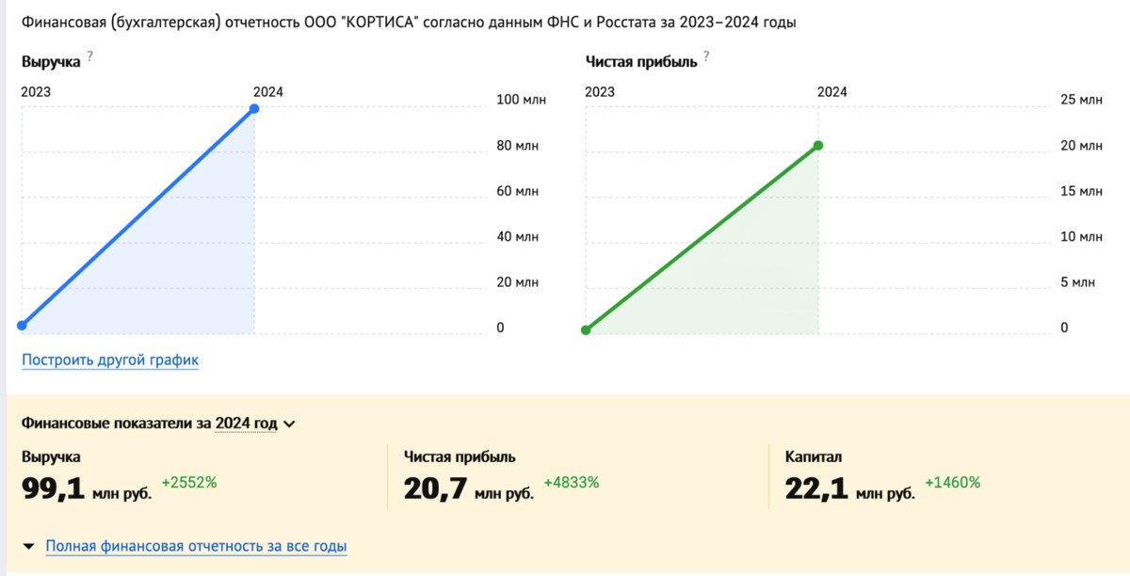Click the "+4833%" net profit growth indicator
The height and width of the screenshot is (576, 1130).
[x=572, y=482]
